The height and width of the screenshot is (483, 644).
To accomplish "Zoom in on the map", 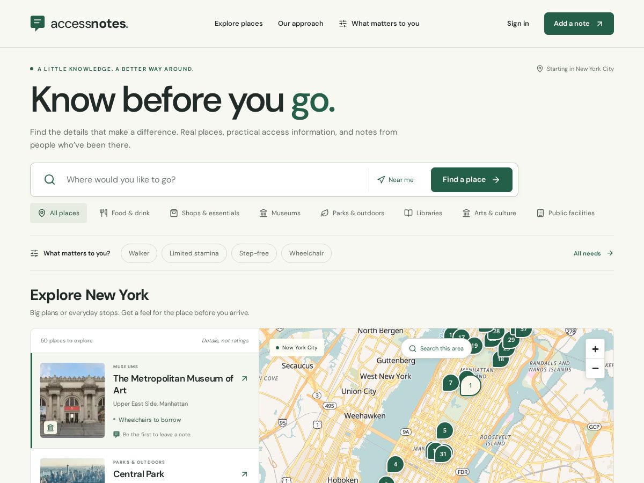I will point(595,349).
